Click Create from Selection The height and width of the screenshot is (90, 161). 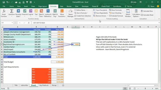(x=83, y=16)
